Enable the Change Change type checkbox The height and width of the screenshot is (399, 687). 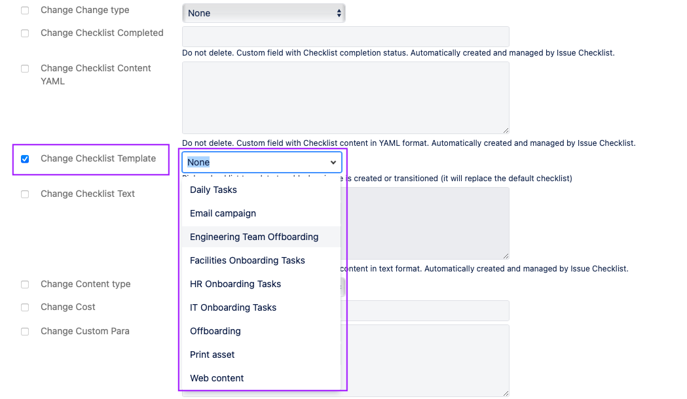pyautogui.click(x=24, y=10)
